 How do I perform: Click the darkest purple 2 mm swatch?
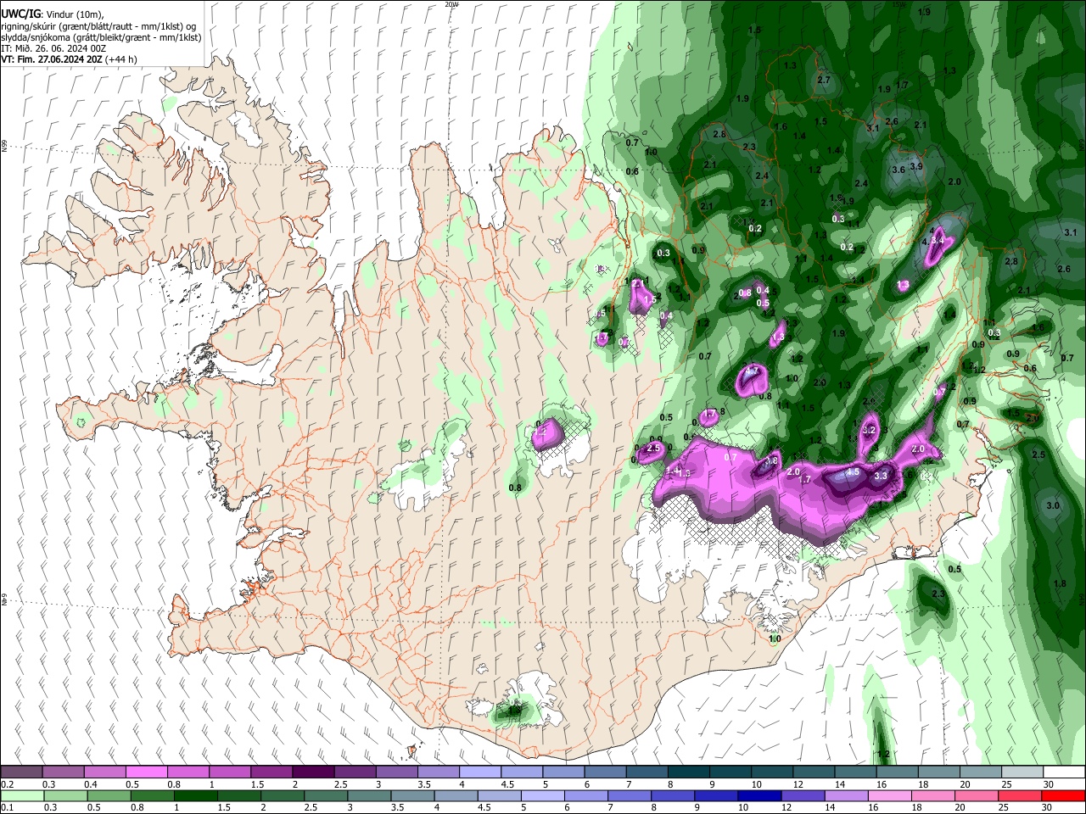click(312, 772)
